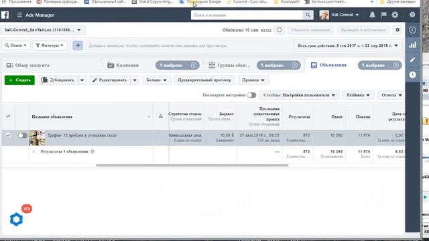Click the Duplicate button
Image resolution: width=429 pixels, height=241 pixels.
pyautogui.click(x=58, y=80)
